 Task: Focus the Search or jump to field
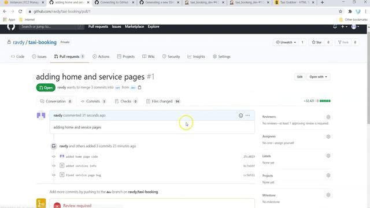point(51,27)
